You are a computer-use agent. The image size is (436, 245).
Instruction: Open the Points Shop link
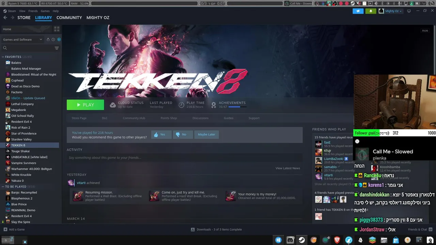(x=169, y=118)
